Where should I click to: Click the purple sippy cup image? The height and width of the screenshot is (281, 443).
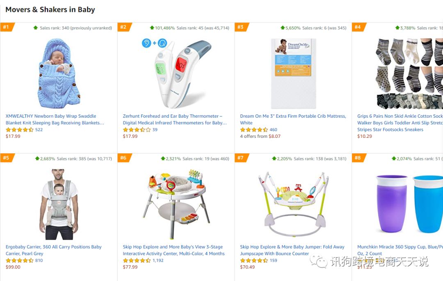(x=392, y=203)
